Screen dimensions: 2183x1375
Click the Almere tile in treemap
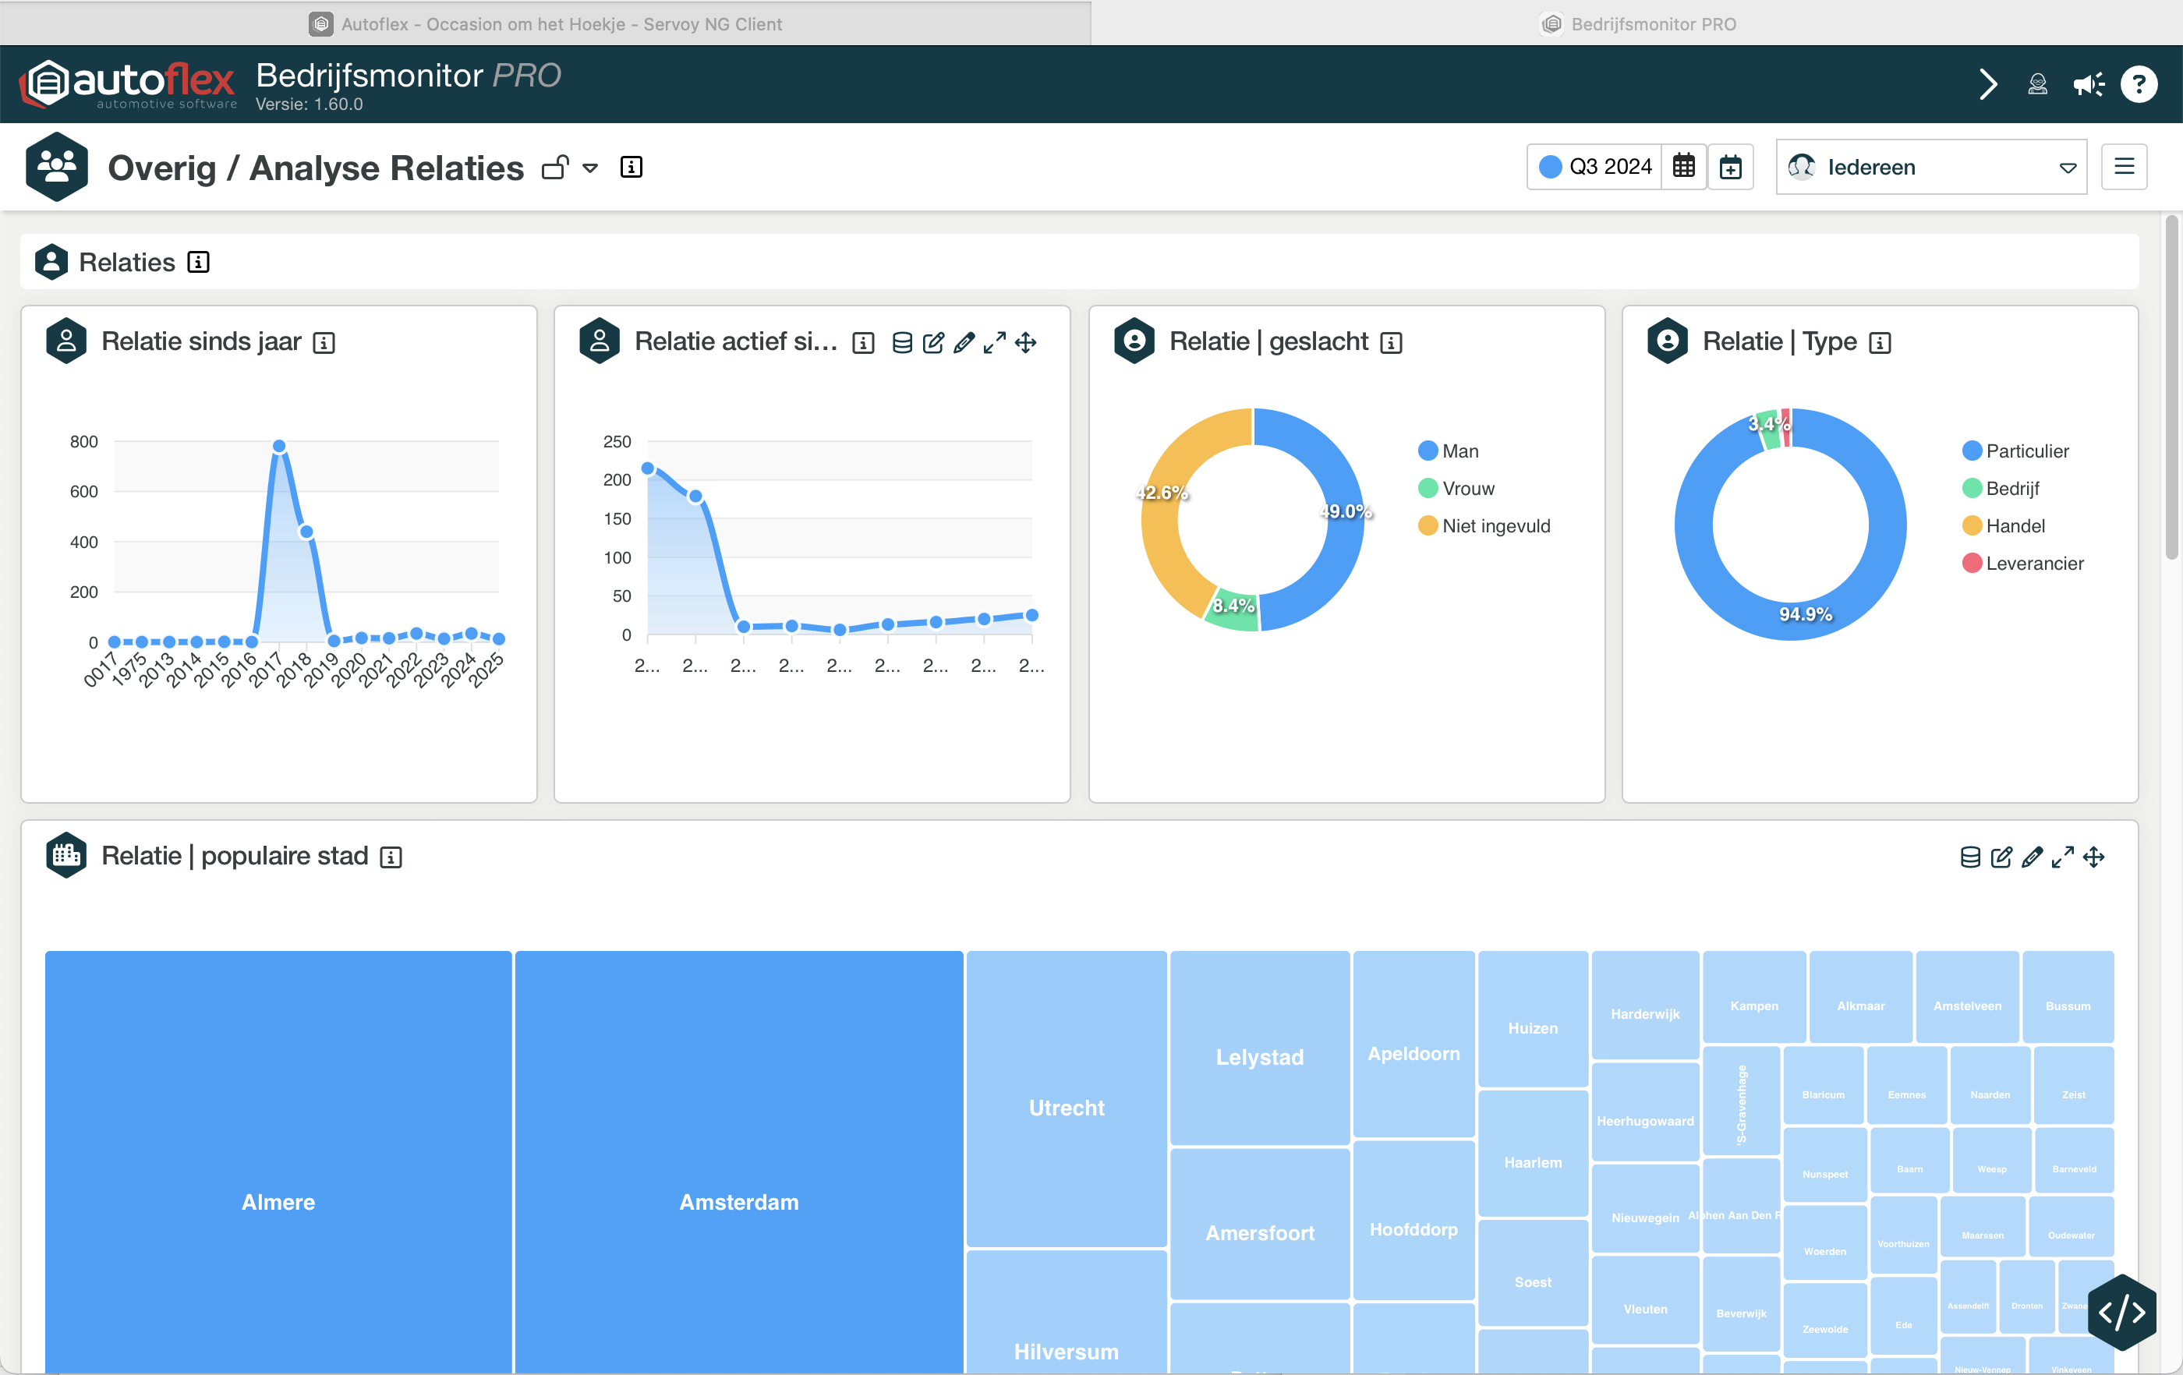[278, 1202]
